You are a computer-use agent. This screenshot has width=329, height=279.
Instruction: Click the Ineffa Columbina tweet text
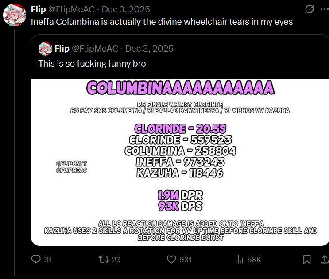click(162, 22)
